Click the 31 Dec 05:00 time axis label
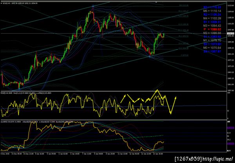 tap(17, 154)
